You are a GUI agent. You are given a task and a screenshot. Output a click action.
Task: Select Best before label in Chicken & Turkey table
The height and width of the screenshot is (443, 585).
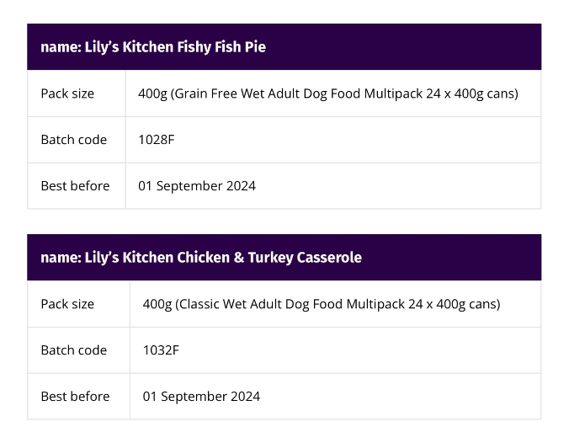[x=75, y=397]
